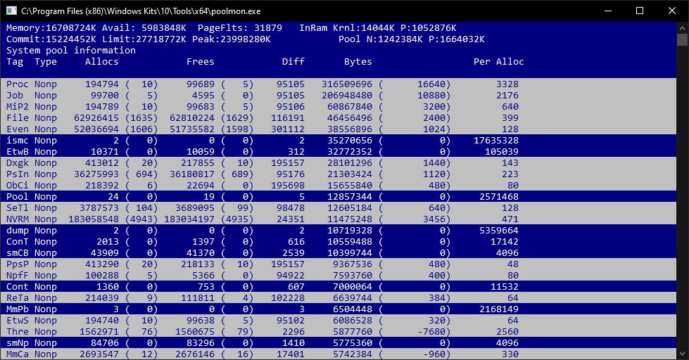This screenshot has width=689, height=360.
Task: Click the 'InRam Krnl:14044K' value
Action: (347, 28)
